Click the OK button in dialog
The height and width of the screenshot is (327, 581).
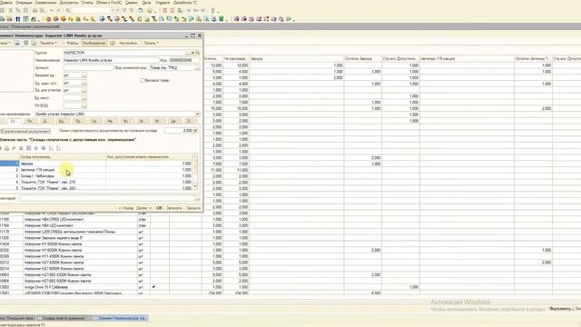(x=159, y=208)
